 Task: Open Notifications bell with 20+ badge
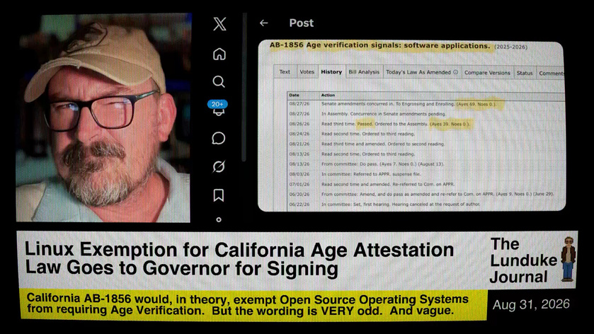pos(217,108)
